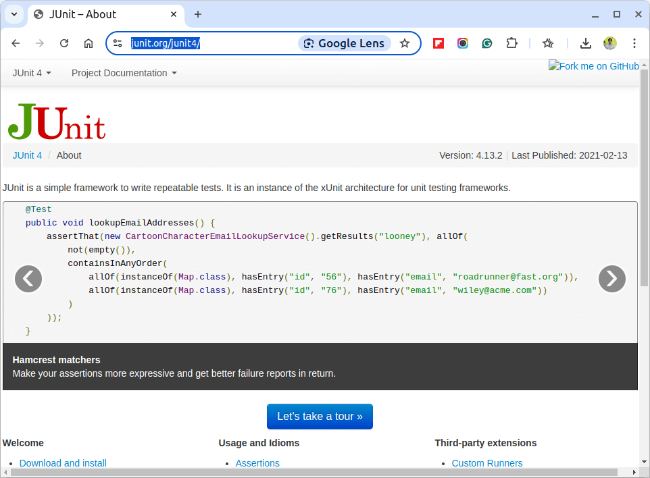Open the Download and install link
Viewport: 650px width, 478px height.
pos(63,463)
